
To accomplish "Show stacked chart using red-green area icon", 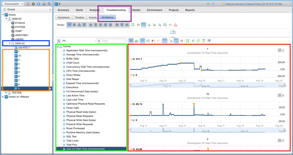I will pyautogui.click(x=136, y=41).
